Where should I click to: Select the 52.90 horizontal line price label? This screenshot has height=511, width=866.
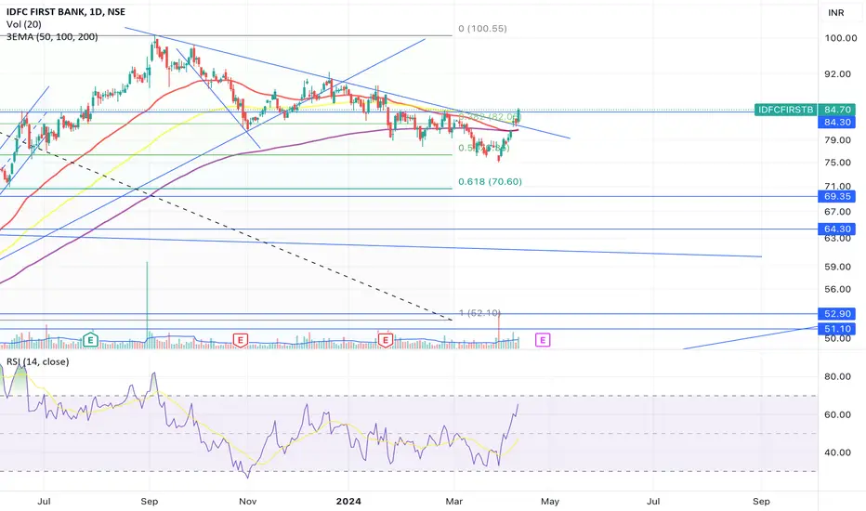click(x=836, y=314)
